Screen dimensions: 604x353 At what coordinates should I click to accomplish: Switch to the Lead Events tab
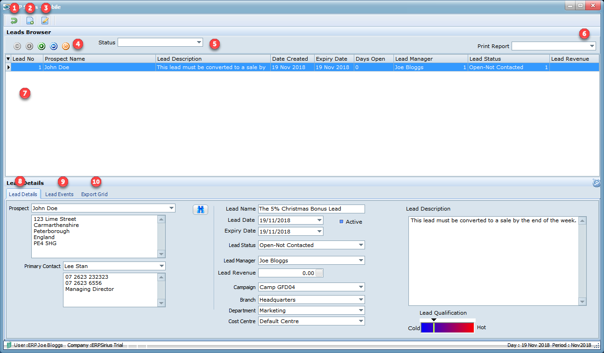point(59,194)
